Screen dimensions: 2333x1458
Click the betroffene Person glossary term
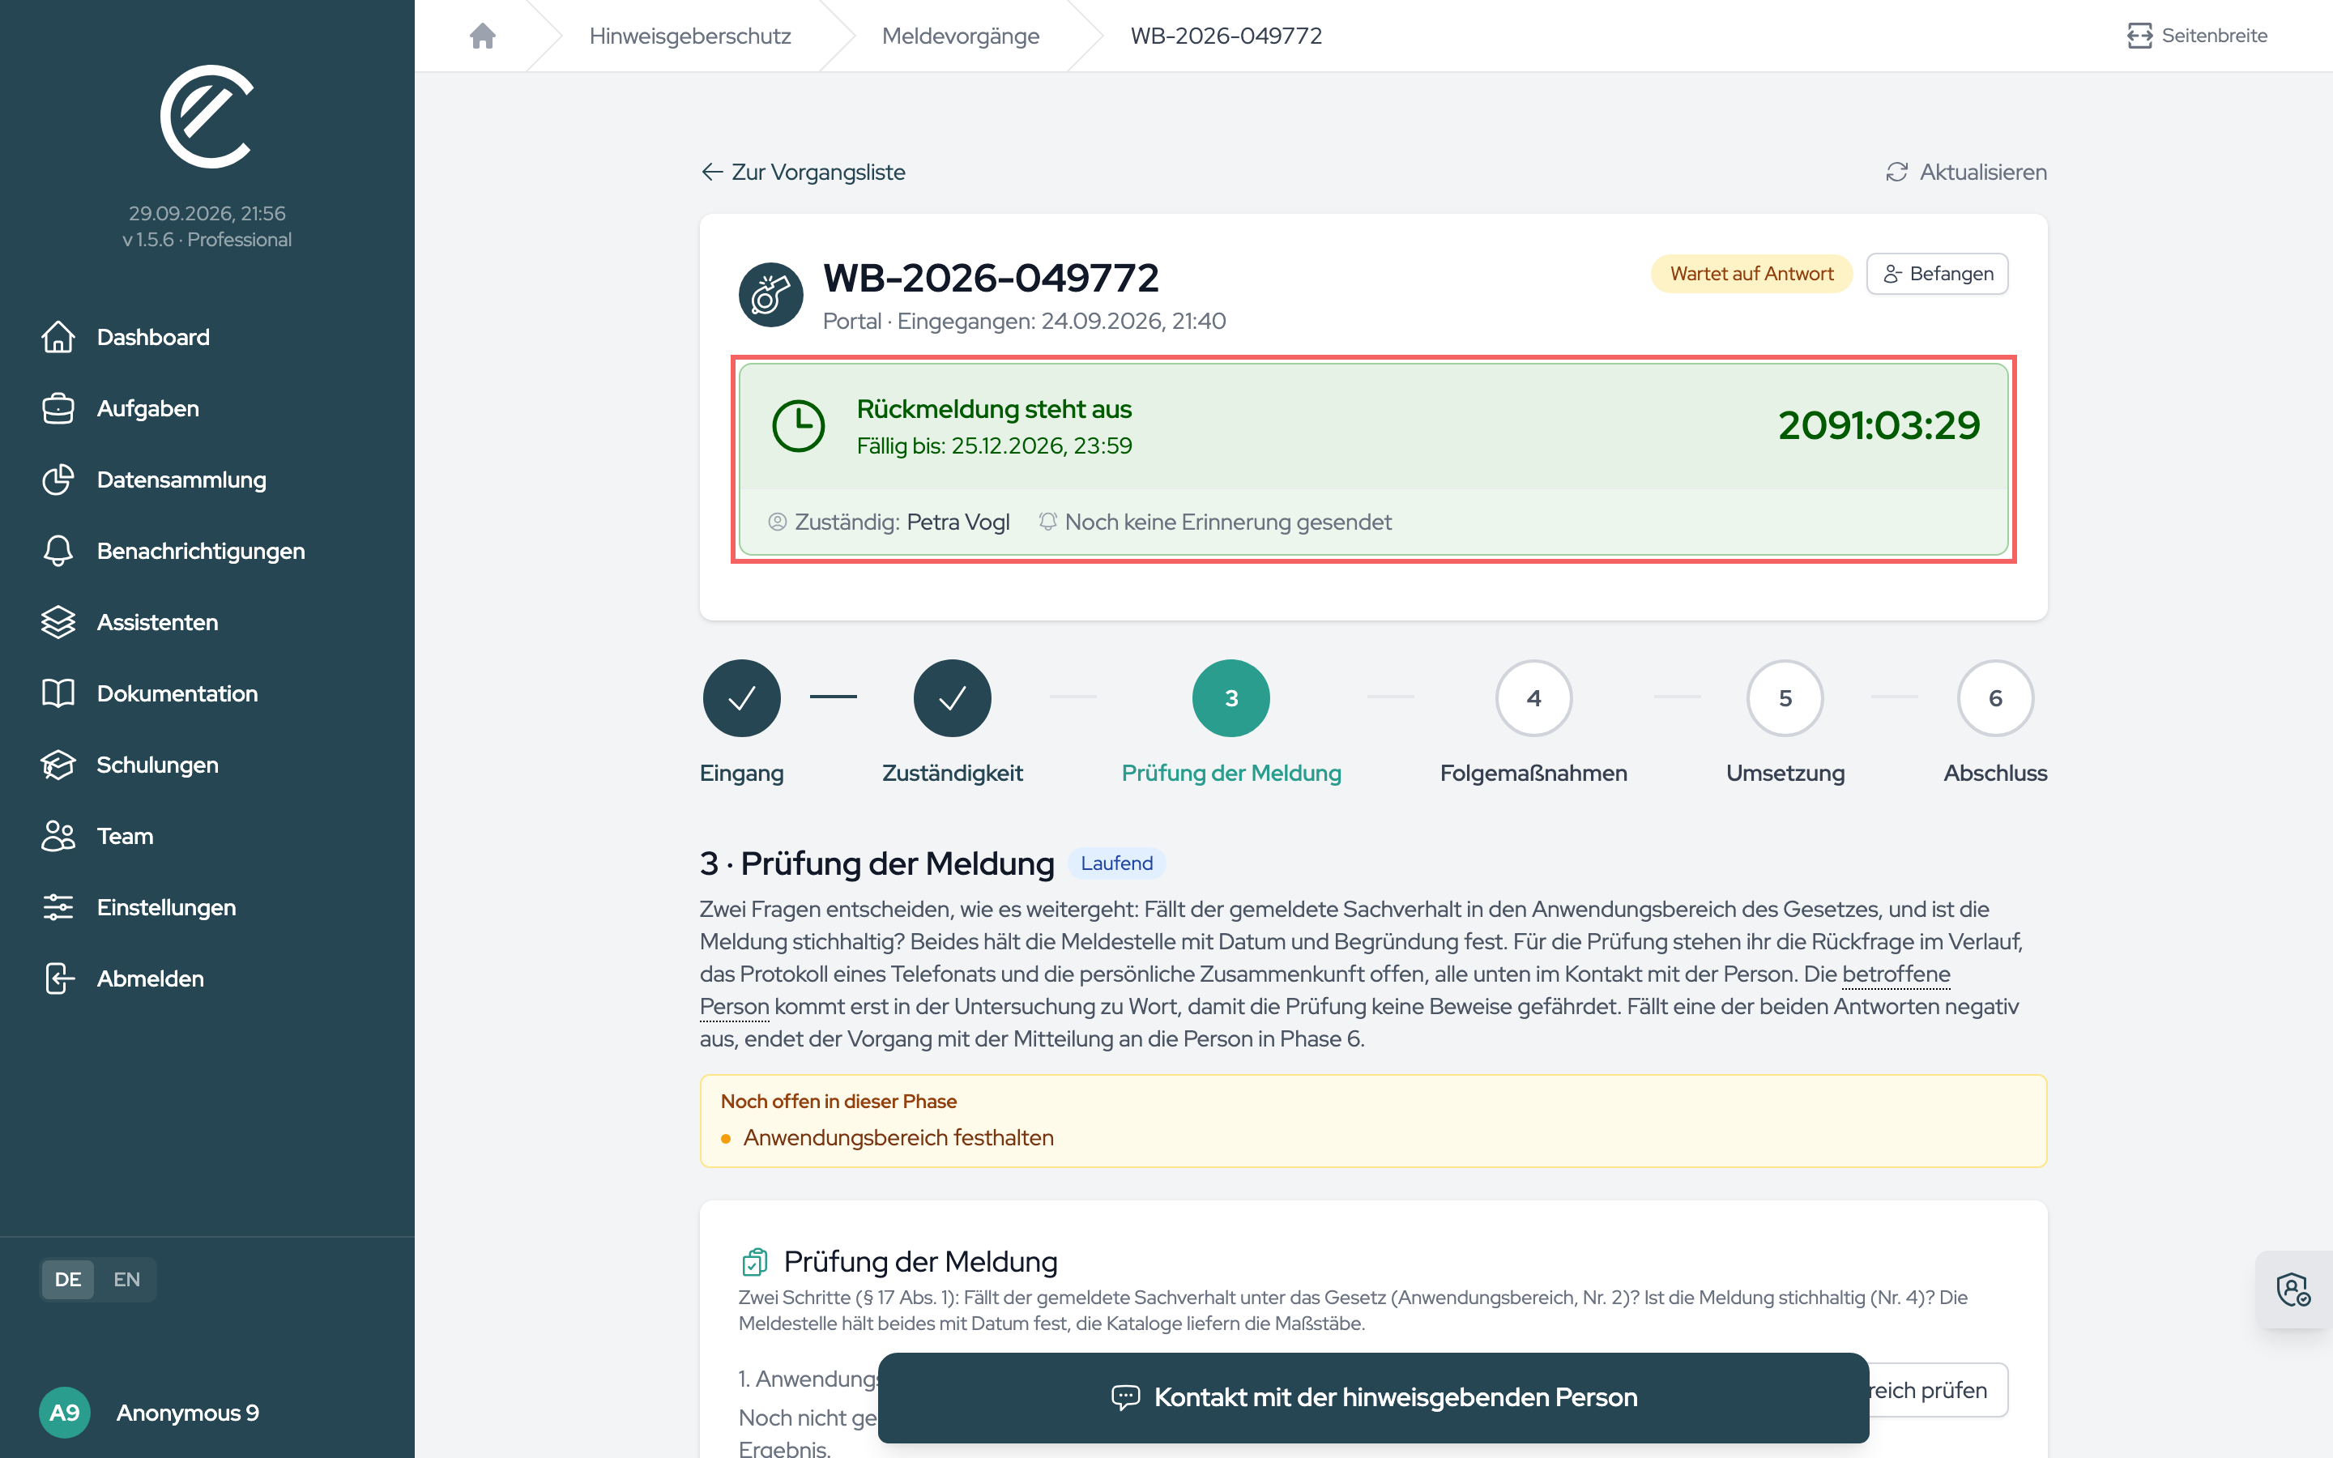tap(1896, 974)
